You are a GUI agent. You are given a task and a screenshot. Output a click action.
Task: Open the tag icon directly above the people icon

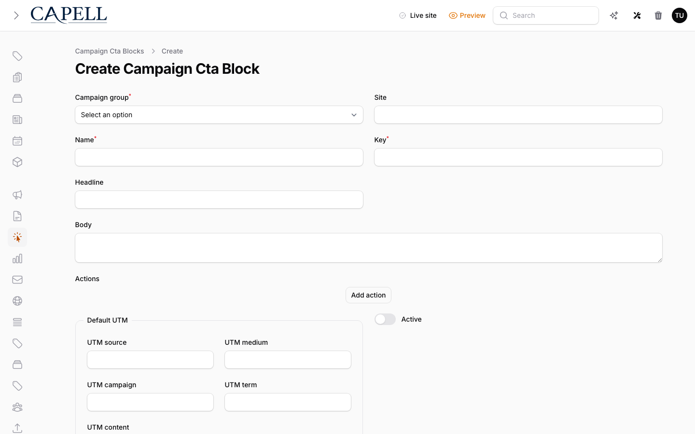17,386
